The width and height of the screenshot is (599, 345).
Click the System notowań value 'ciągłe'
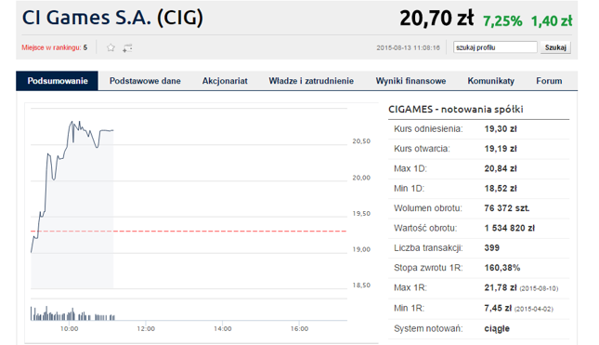(497, 328)
